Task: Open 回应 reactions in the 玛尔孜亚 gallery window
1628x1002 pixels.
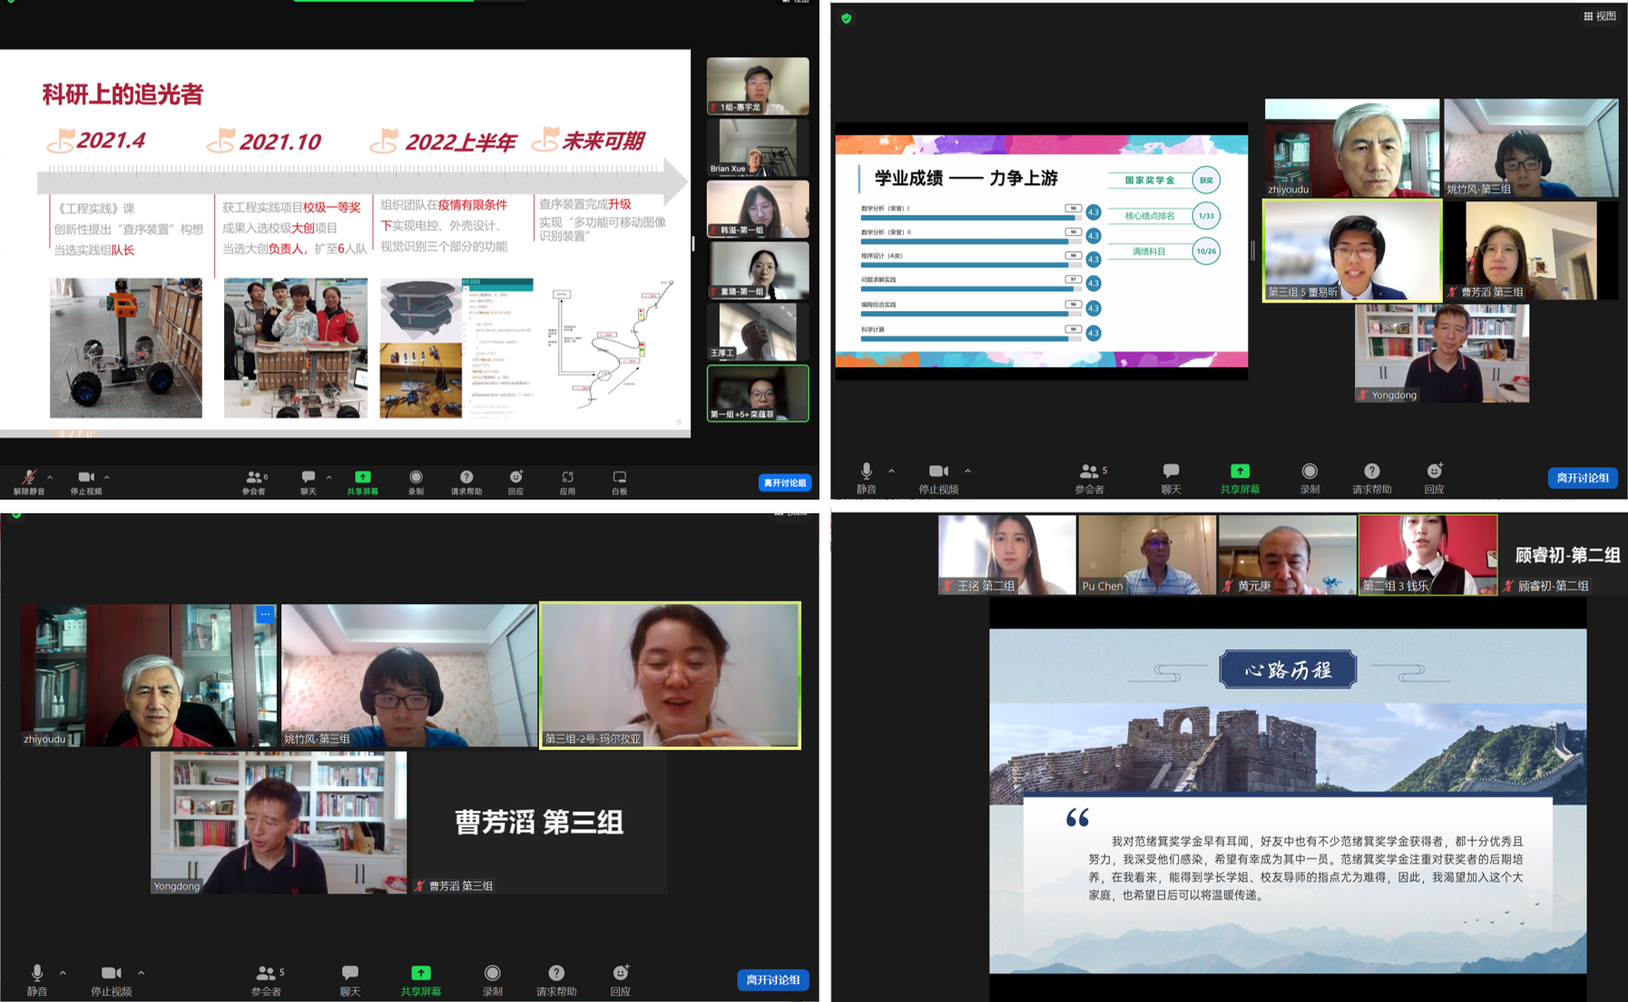Action: 621,980
